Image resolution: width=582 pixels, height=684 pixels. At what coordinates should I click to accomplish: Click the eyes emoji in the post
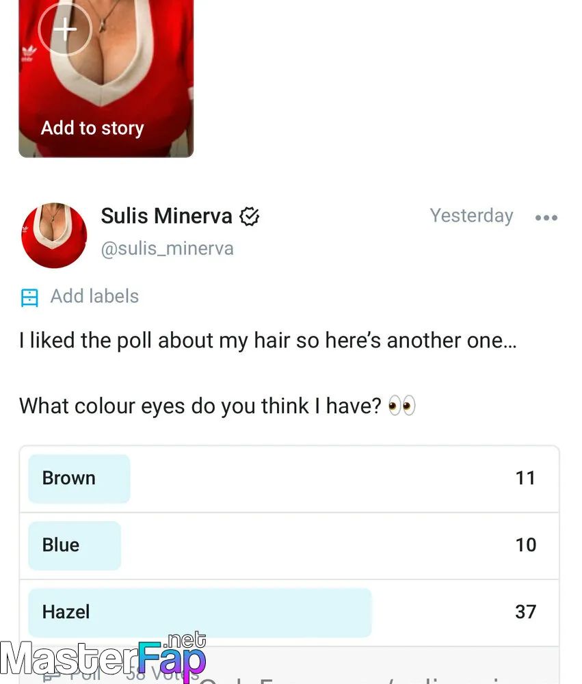point(401,406)
